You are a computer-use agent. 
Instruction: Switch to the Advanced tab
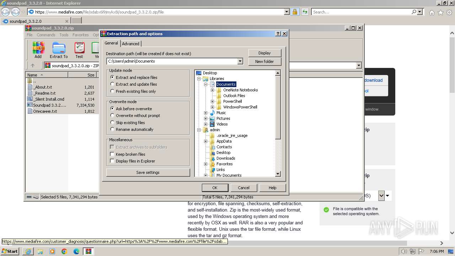click(x=131, y=44)
